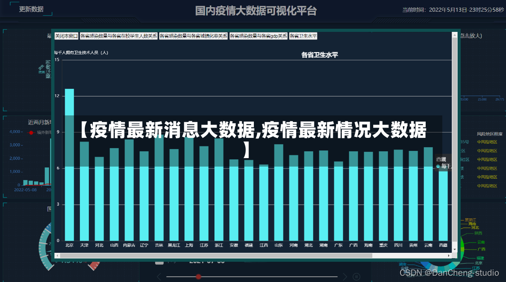
Task: Click the horizontal scrollbar left arrow
Action: click(x=57, y=256)
